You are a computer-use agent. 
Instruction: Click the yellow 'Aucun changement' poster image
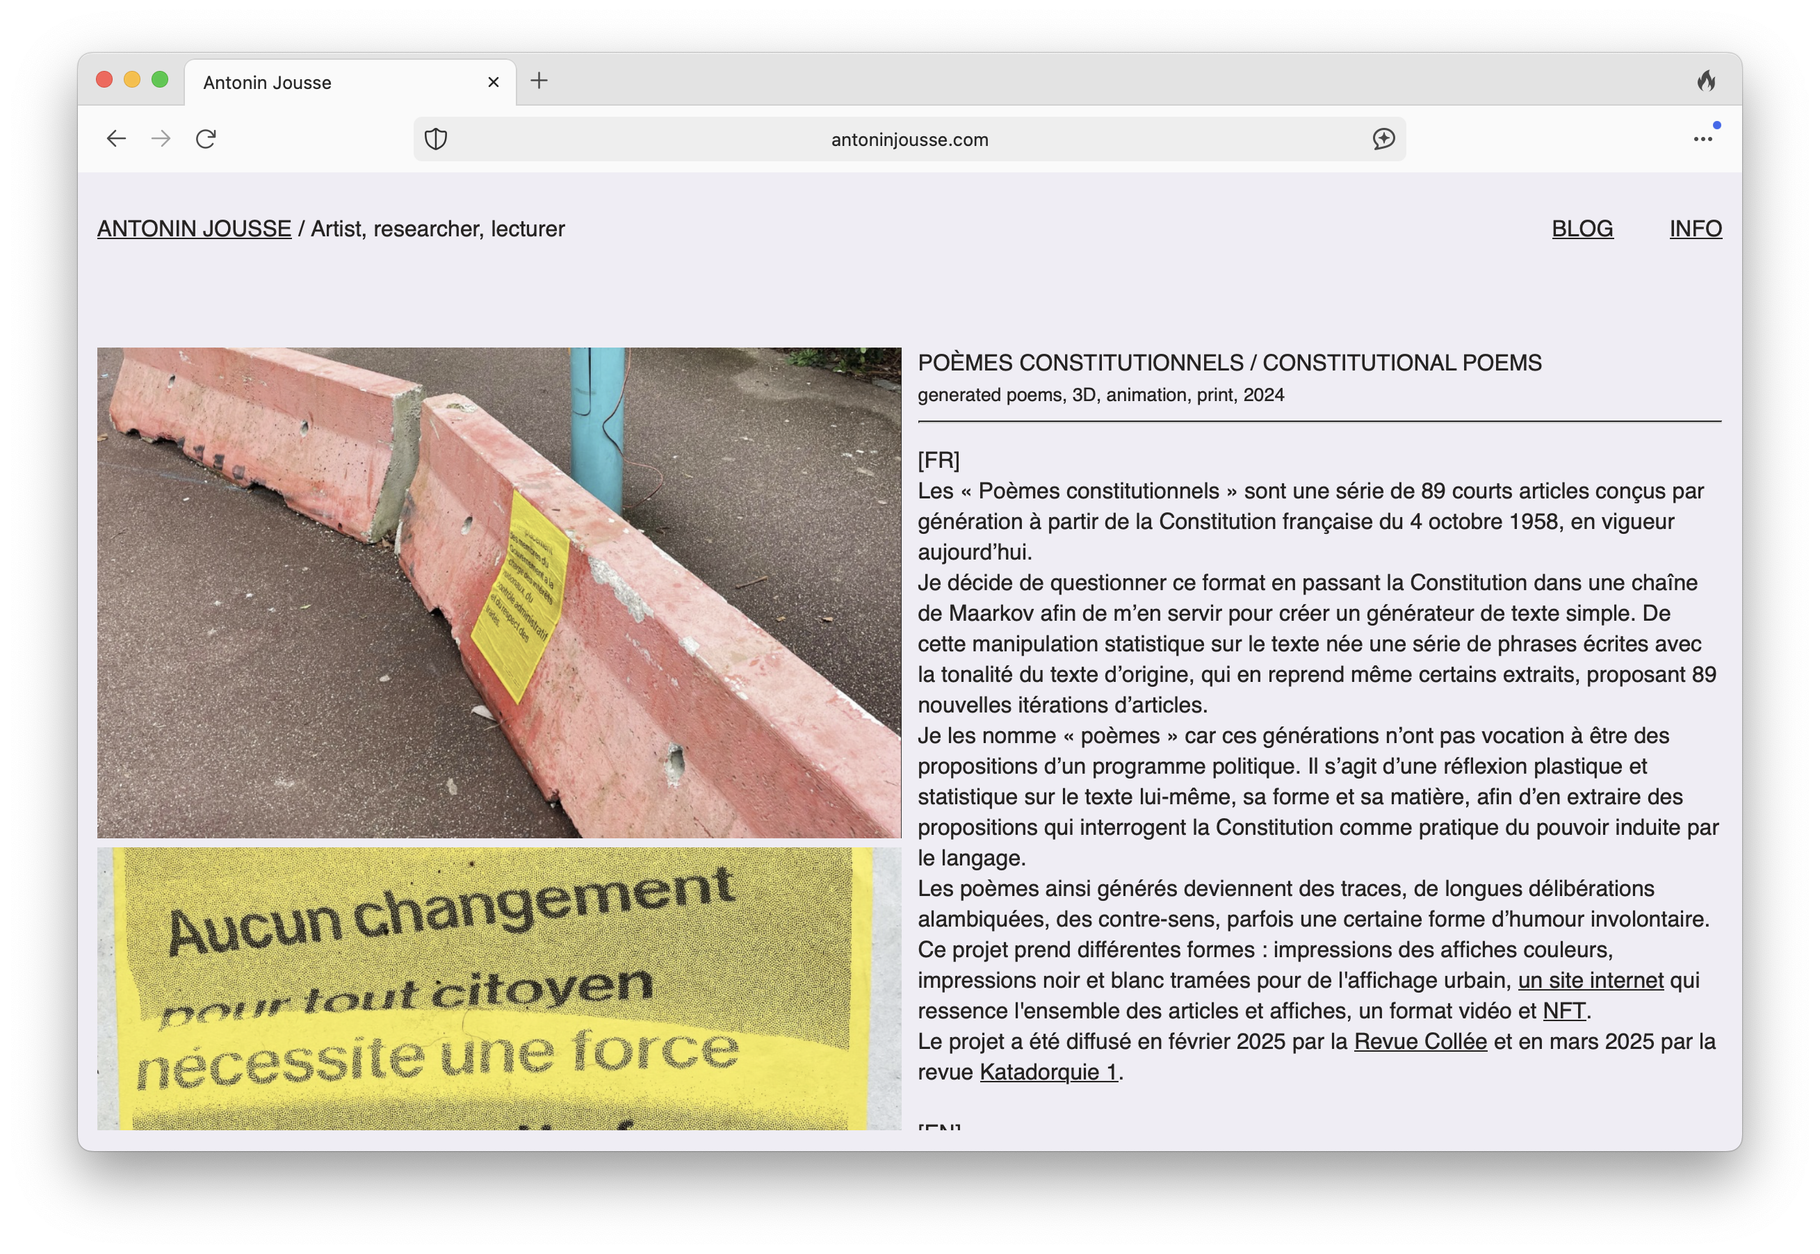499,988
